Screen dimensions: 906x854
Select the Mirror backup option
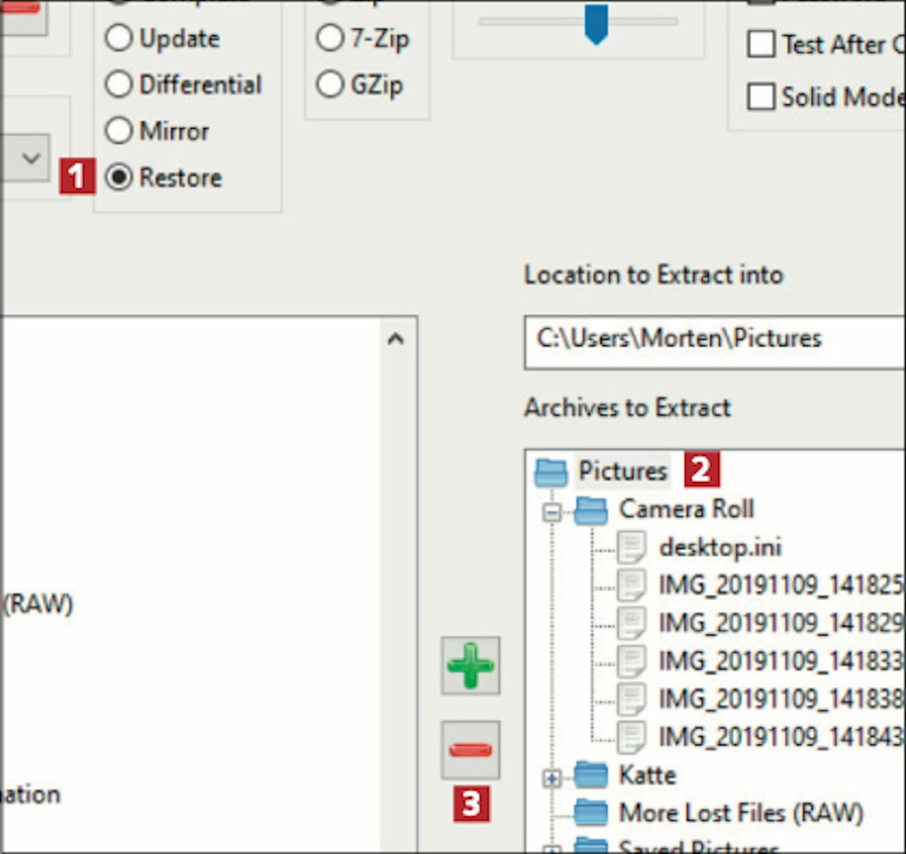tap(119, 130)
